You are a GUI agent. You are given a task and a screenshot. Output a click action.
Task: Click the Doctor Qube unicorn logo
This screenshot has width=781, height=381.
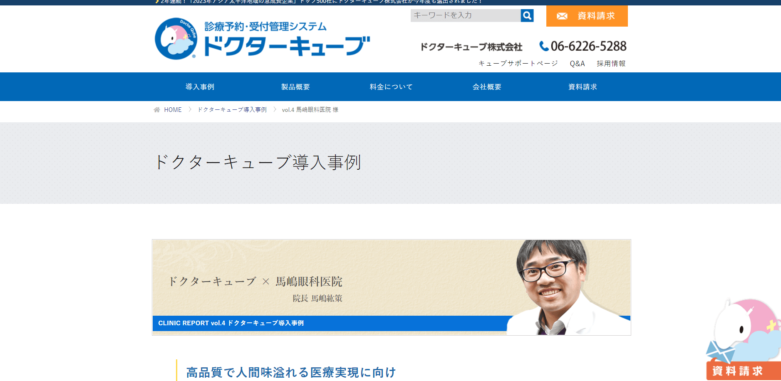click(x=176, y=39)
